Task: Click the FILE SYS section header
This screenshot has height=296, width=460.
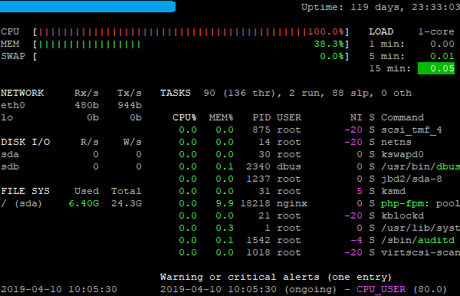Action: pos(25,191)
